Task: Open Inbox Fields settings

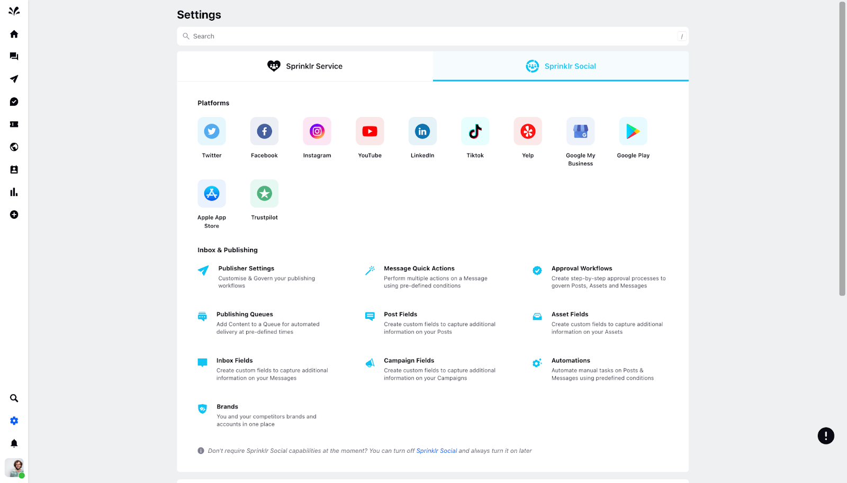Action: click(x=235, y=361)
